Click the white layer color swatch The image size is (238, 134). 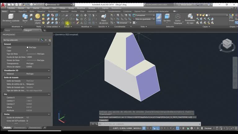(x=207, y=15)
